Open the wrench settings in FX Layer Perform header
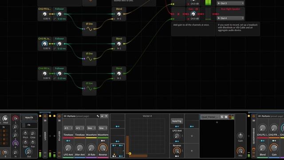The image size is (284, 160). 98,116
